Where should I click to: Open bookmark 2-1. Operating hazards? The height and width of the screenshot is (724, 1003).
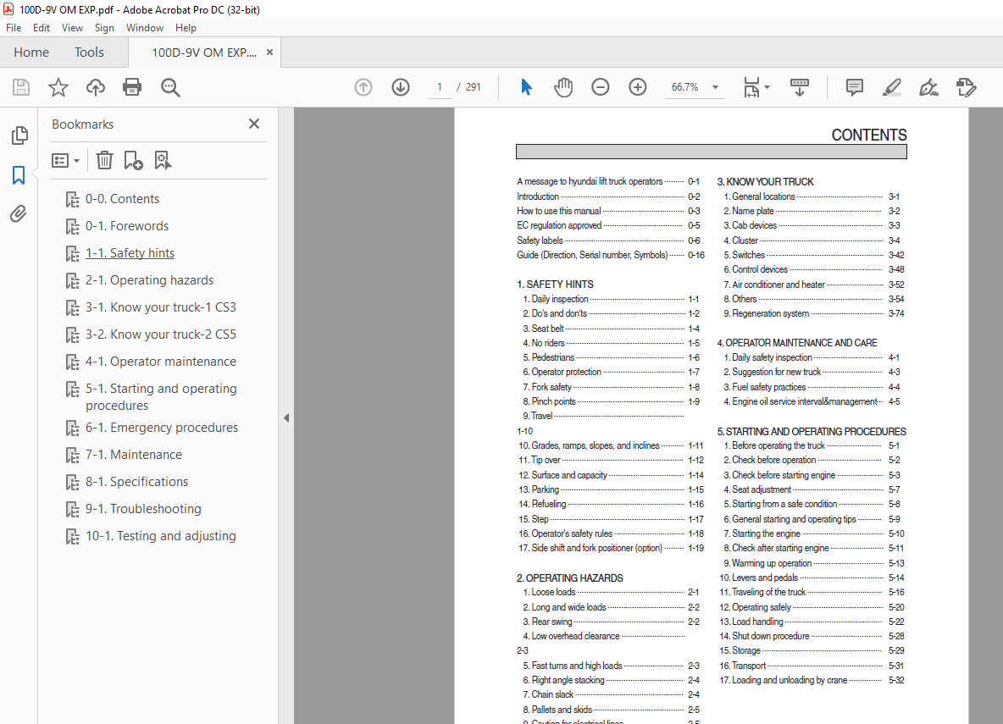150,280
